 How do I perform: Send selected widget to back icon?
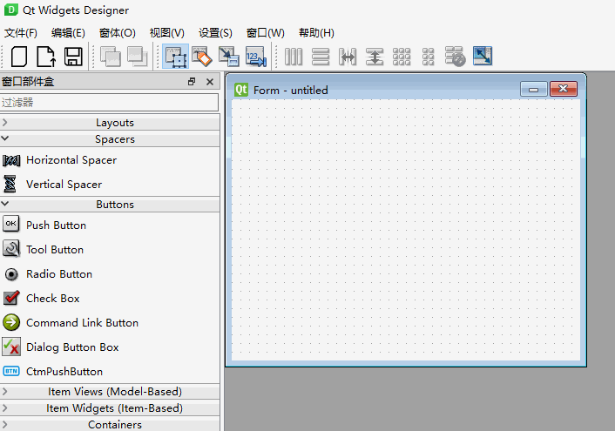(111, 57)
